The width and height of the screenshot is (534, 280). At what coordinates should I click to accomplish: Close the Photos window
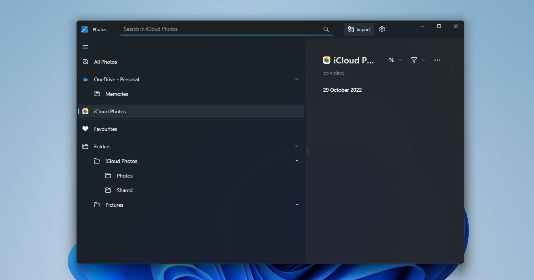tap(456, 26)
